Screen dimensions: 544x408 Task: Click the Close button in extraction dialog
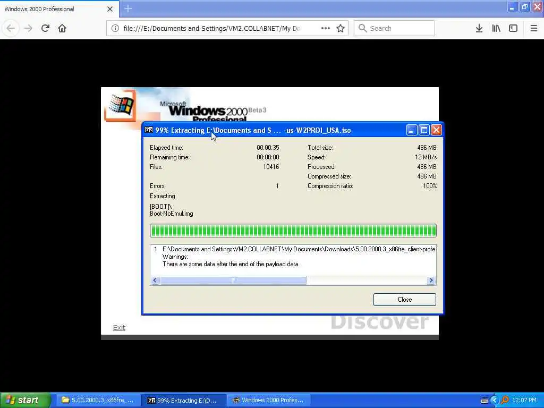pos(404,300)
